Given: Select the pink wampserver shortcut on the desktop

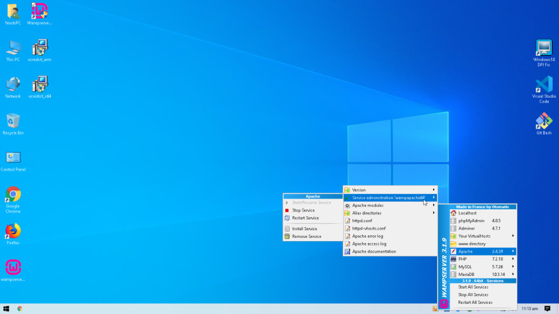Looking at the screenshot, I should click(x=13, y=271).
